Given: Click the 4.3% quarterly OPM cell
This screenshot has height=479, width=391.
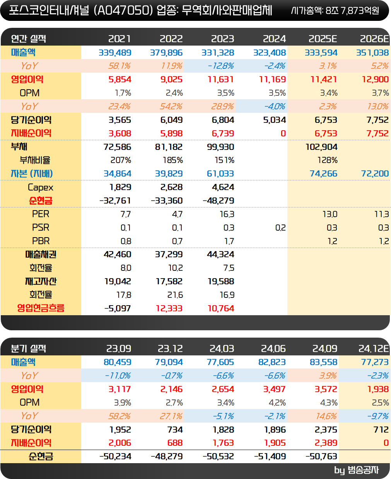Looking at the screenshot, I should click(x=329, y=403).
